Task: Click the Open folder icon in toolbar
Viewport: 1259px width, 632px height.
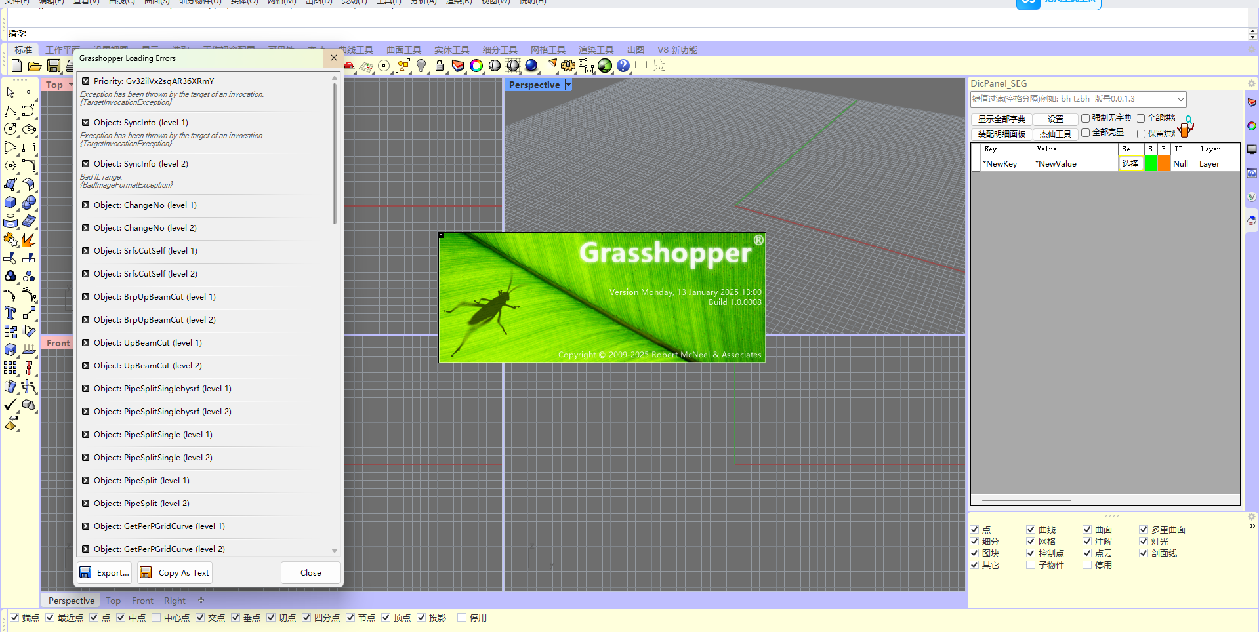Action: [x=35, y=66]
